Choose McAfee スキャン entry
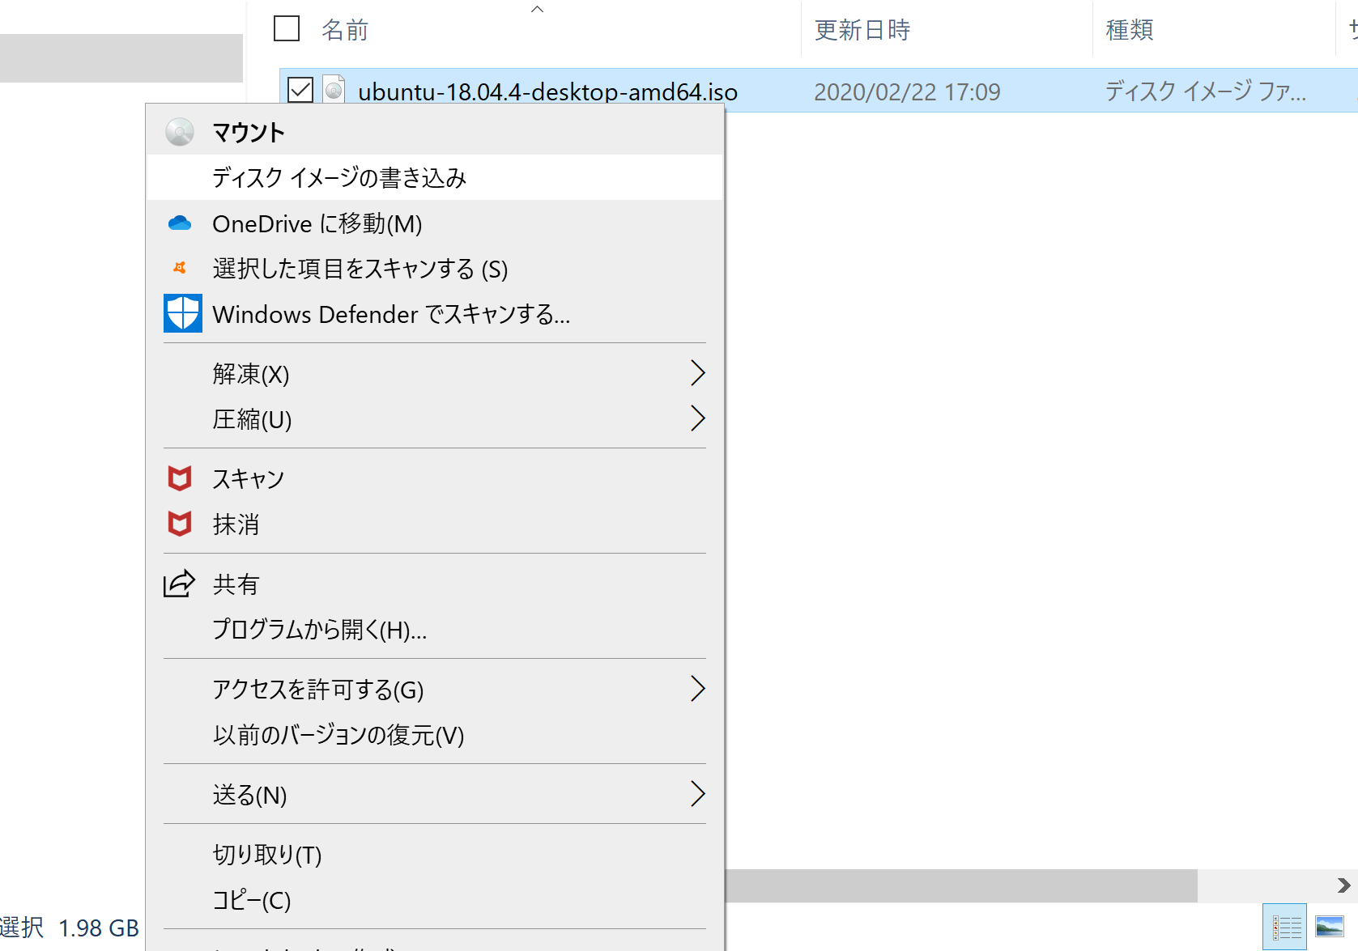The height and width of the screenshot is (951, 1358). tap(435, 479)
